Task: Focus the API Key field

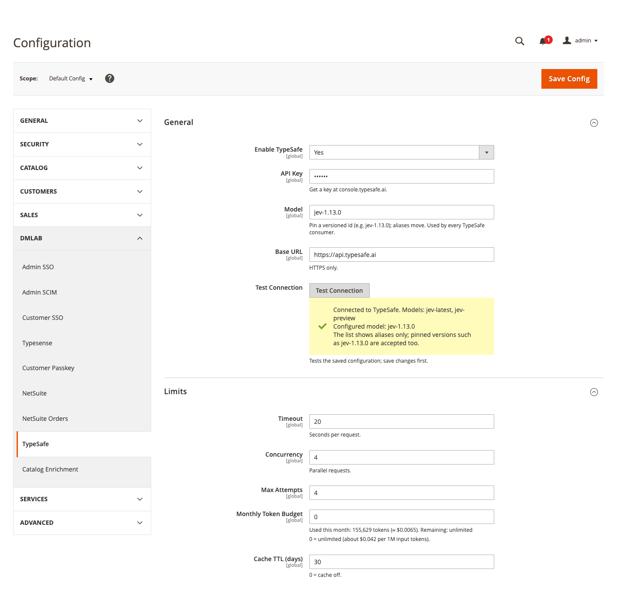Action: coord(402,177)
